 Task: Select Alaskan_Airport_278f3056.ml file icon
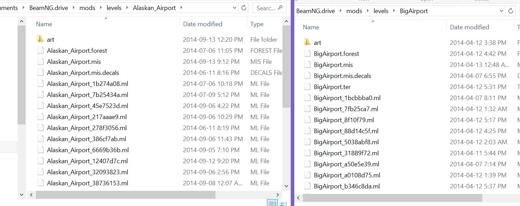(x=41, y=128)
